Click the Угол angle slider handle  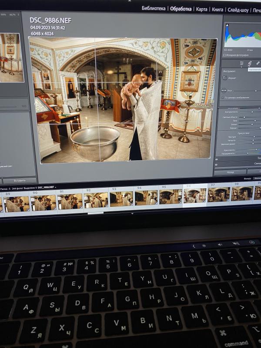pyautogui.click(x=256, y=91)
